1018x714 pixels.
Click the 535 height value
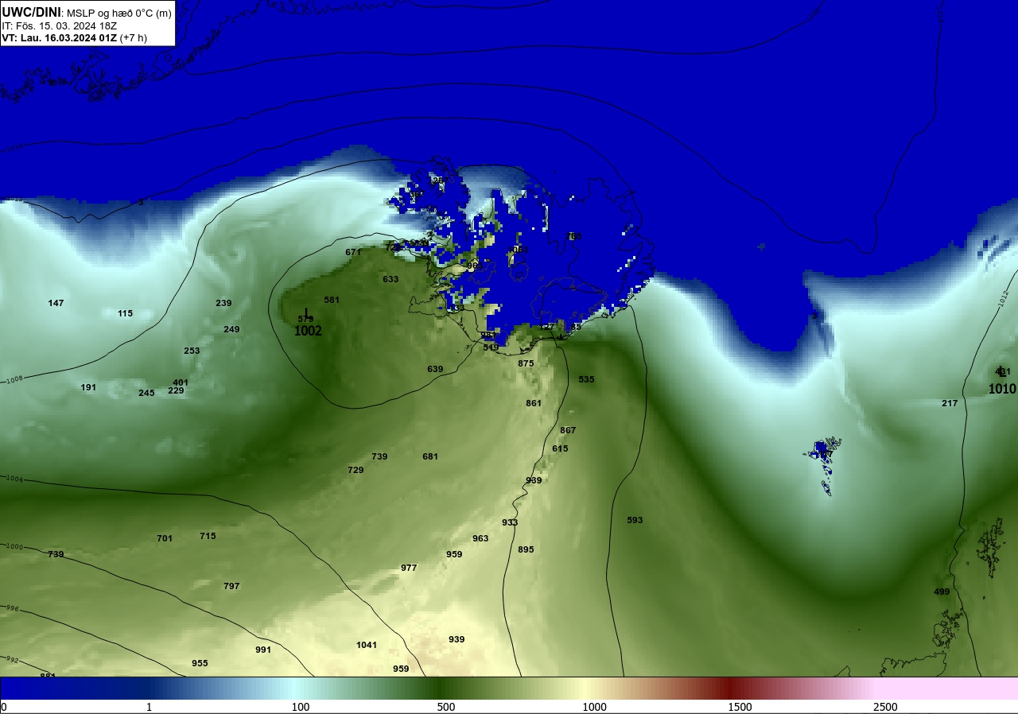click(586, 379)
